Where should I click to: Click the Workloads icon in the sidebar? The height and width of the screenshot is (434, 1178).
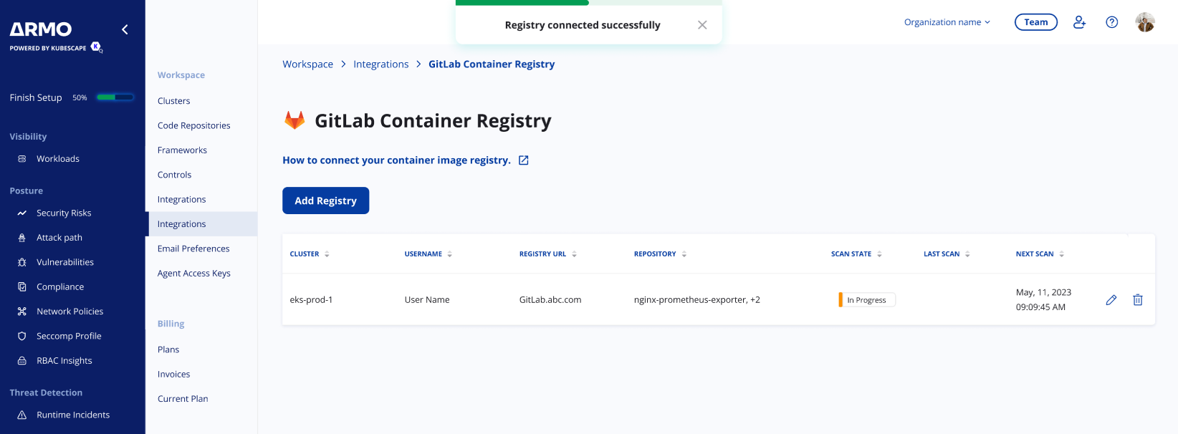click(x=21, y=159)
